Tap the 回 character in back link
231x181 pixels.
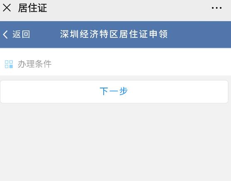[x=26, y=34]
